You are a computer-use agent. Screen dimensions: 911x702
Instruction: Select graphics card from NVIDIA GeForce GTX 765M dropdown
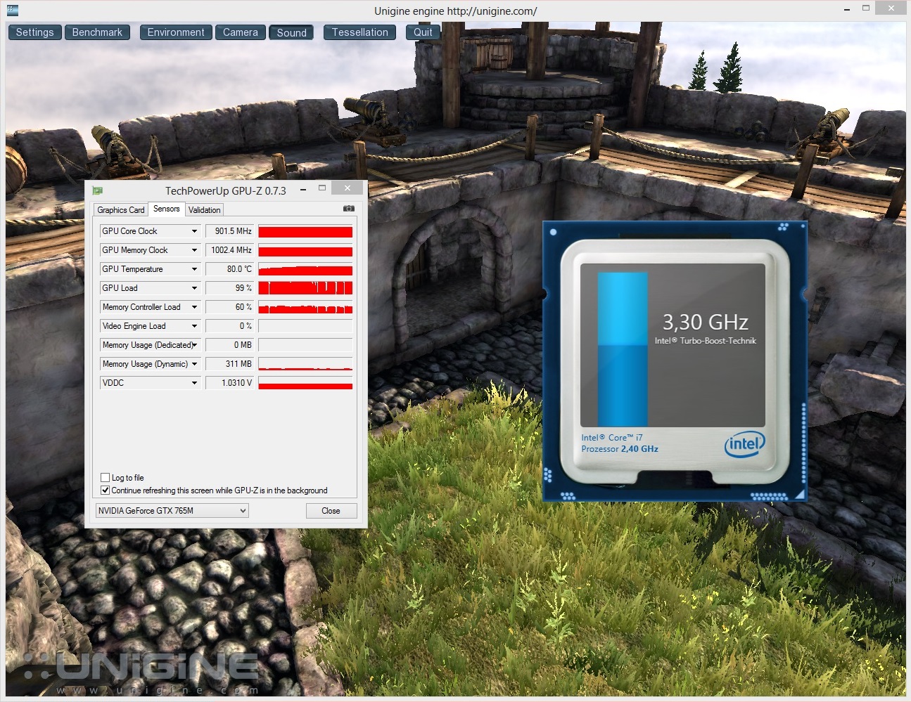coord(172,511)
